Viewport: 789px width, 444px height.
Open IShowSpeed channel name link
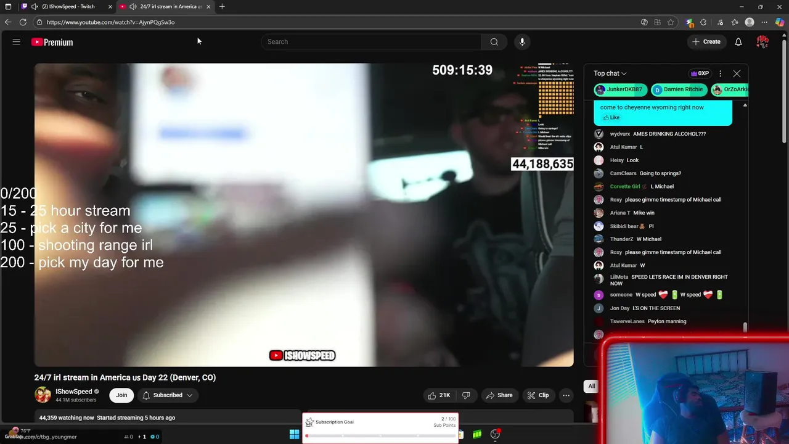pyautogui.click(x=73, y=392)
